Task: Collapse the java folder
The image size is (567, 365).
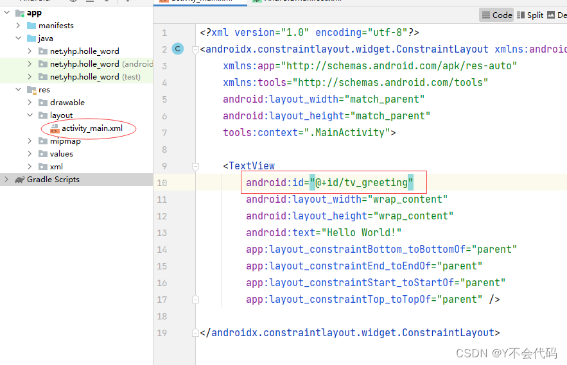Action: (x=18, y=38)
